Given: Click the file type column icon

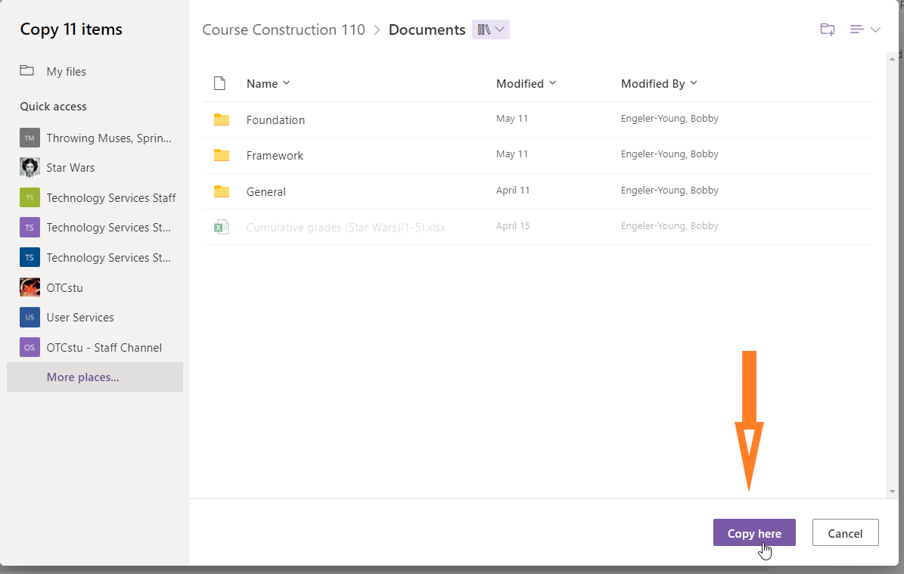Looking at the screenshot, I should 219,83.
